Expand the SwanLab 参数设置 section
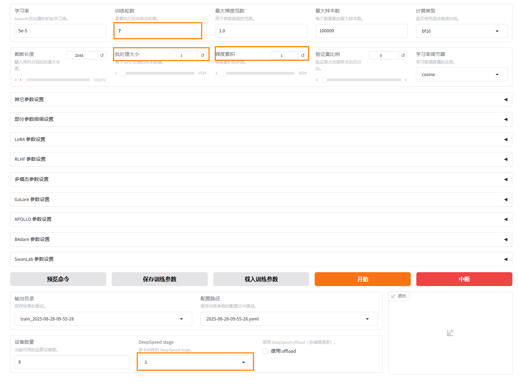This screenshot has height=385, width=519. [x=261, y=259]
